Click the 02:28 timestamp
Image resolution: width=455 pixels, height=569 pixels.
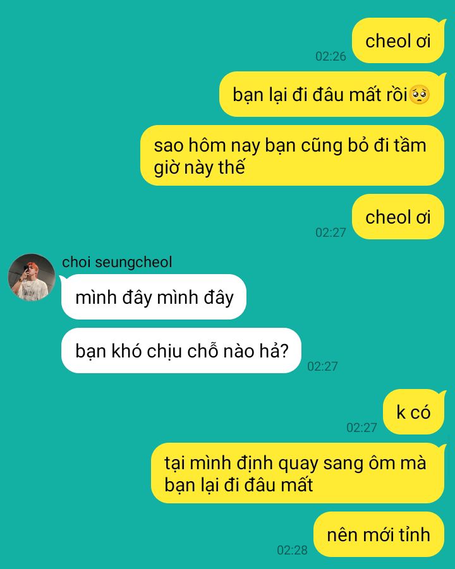tap(292, 550)
